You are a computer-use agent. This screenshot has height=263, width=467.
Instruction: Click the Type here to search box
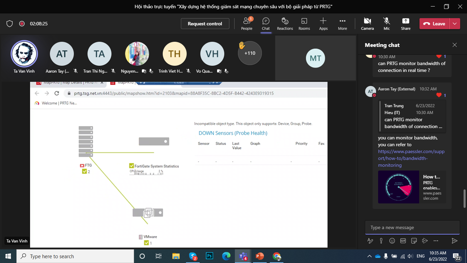click(75, 256)
